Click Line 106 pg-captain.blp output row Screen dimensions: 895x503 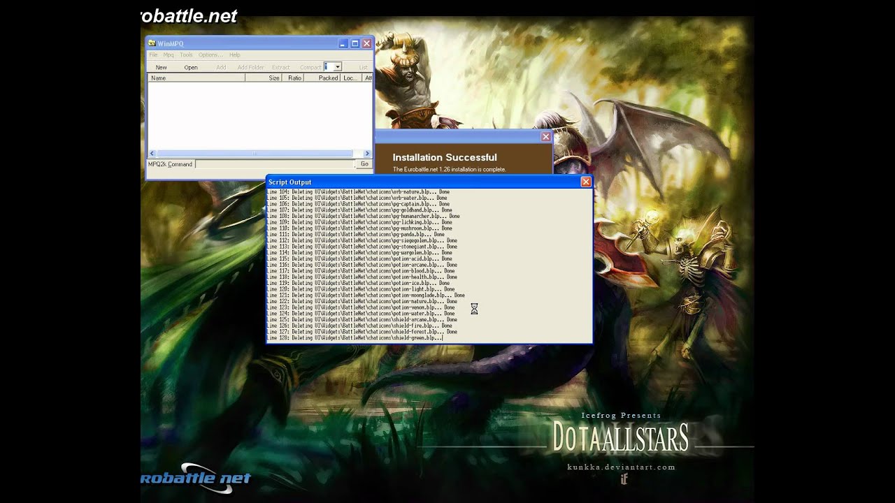pyautogui.click(x=357, y=204)
